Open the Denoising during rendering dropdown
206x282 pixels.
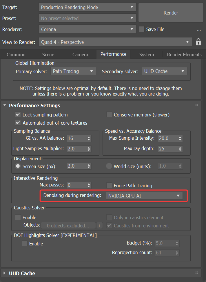[144, 196]
